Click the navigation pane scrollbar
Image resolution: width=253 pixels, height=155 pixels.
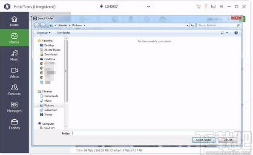(66, 71)
